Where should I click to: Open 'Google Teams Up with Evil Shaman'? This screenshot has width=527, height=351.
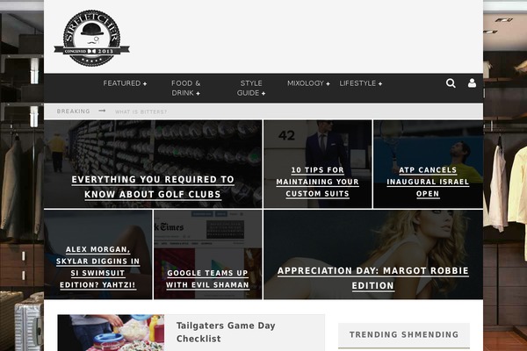[207, 279]
